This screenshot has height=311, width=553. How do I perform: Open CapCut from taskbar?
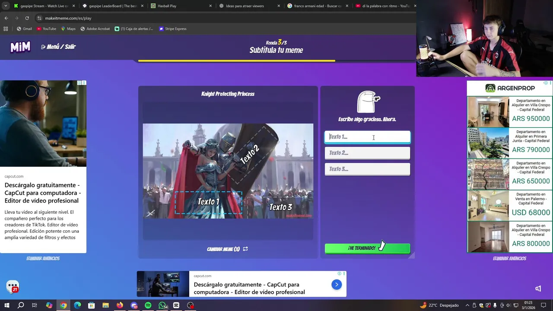(x=176, y=305)
